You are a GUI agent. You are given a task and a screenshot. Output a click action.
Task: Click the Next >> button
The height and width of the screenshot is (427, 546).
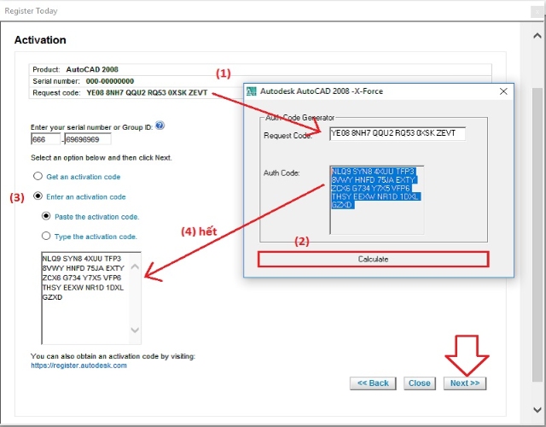(465, 383)
